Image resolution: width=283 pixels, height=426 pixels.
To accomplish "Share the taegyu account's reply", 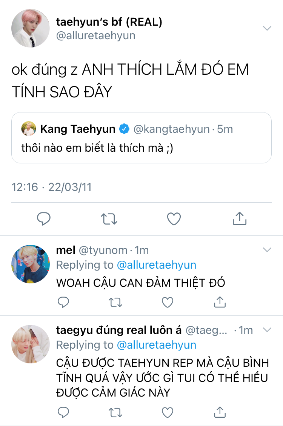I will point(220,412).
